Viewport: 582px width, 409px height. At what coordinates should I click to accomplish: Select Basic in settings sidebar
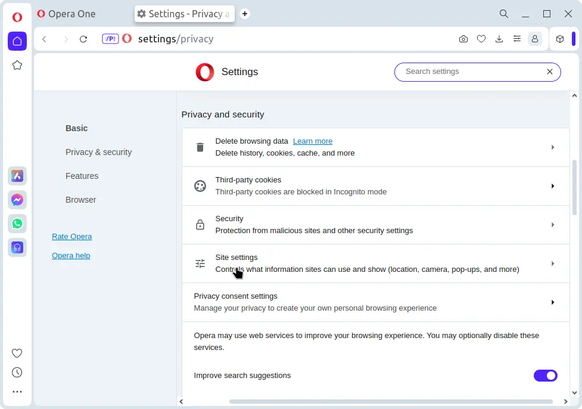click(76, 128)
